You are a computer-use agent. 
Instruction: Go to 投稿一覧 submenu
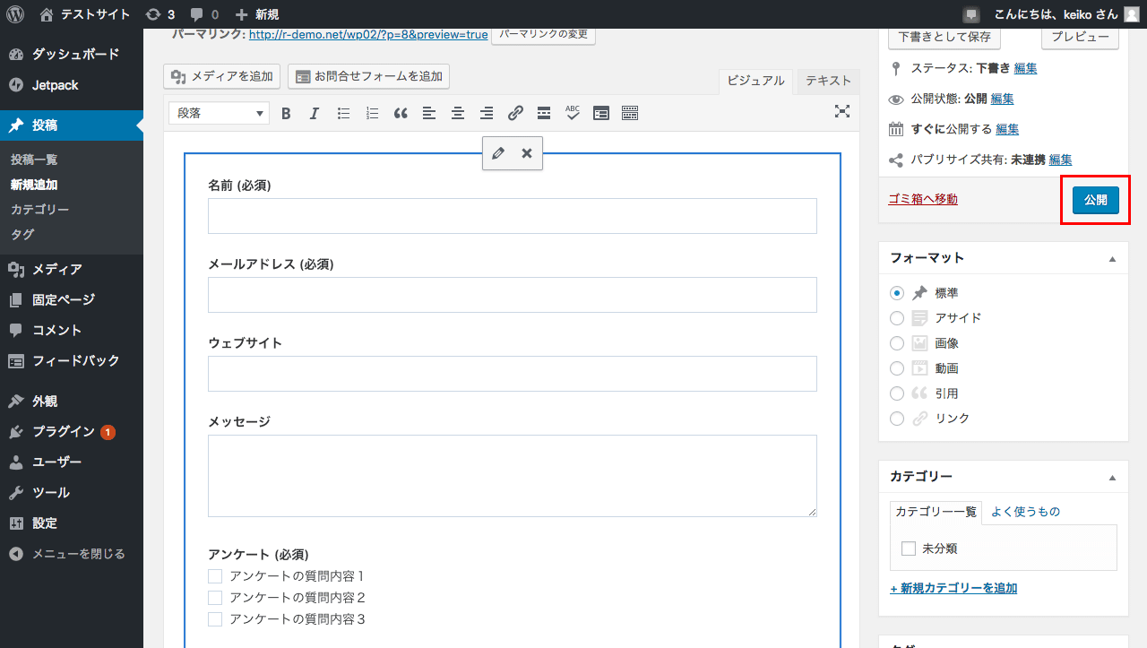(x=34, y=160)
